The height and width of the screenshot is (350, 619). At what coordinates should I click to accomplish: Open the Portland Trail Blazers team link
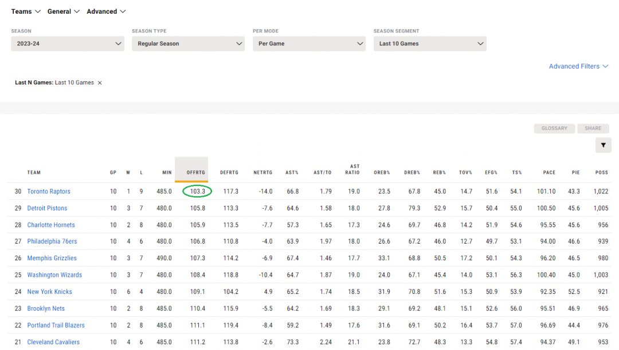56,325
